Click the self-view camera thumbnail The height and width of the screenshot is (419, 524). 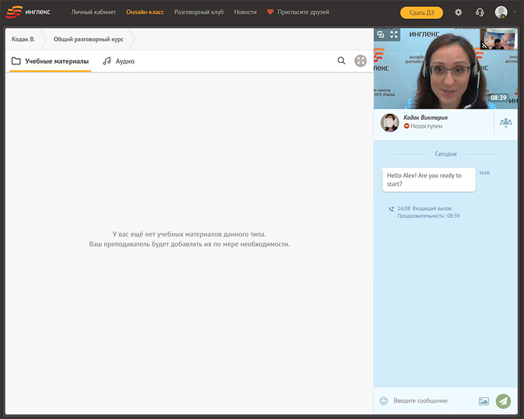pyautogui.click(x=498, y=39)
